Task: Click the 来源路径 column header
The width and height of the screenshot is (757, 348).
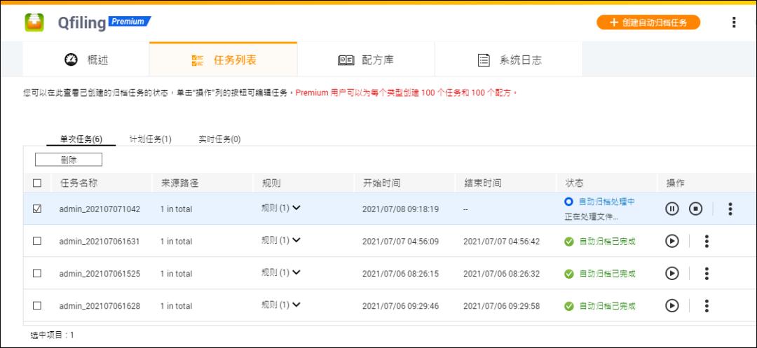Action: 179,183
